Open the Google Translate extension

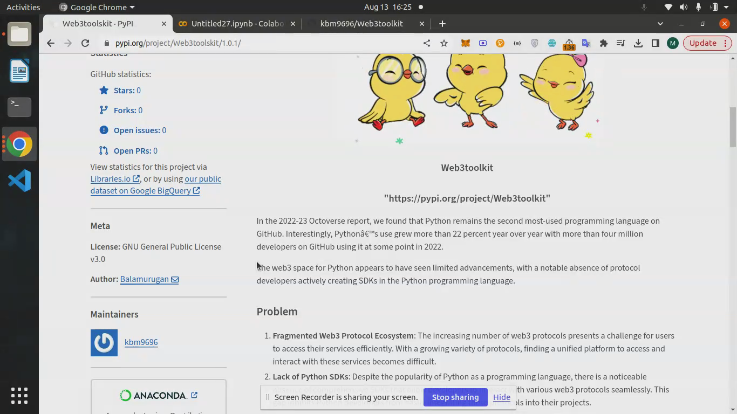coord(586,43)
